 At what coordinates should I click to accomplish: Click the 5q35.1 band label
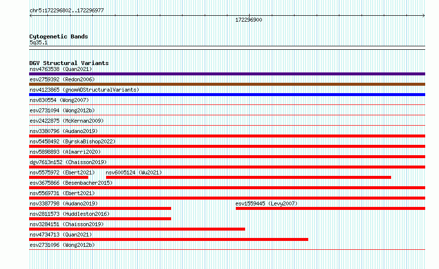(x=38, y=42)
